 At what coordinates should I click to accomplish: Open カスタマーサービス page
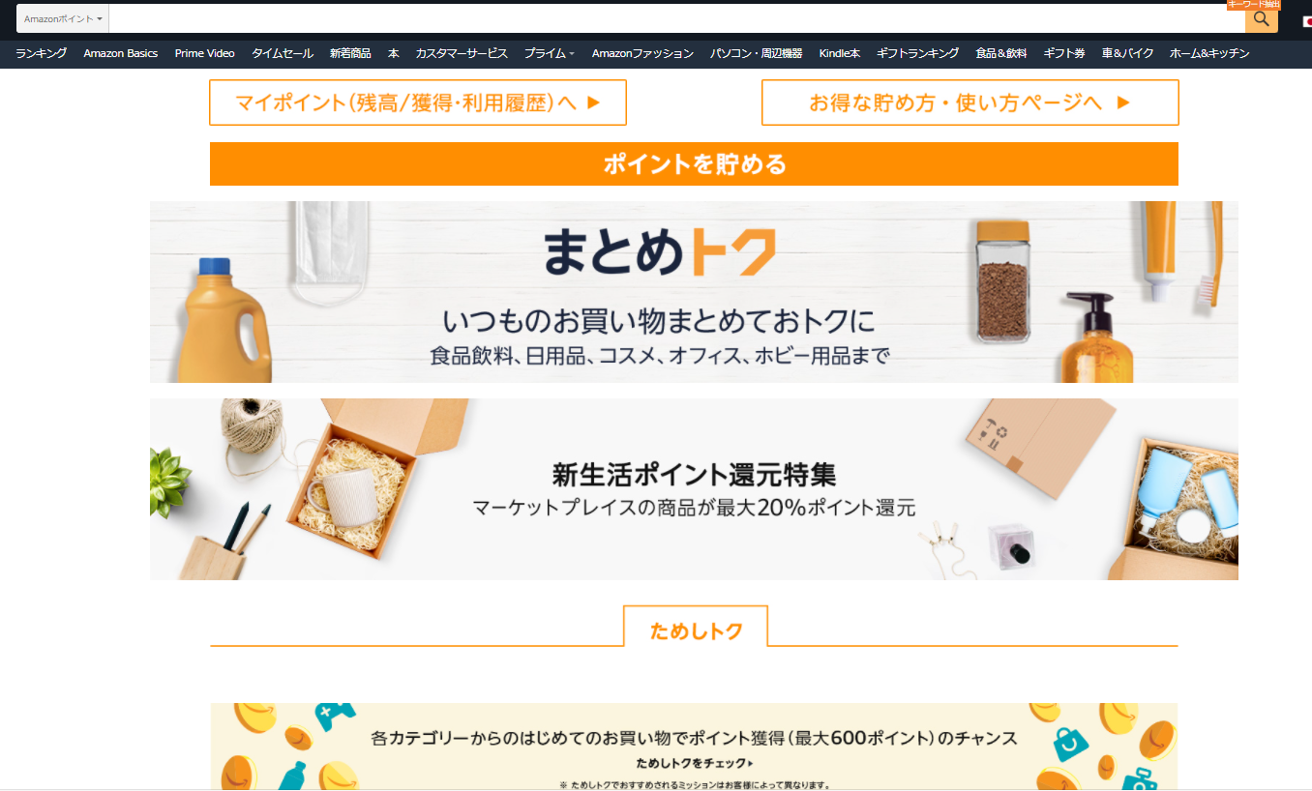coord(462,53)
